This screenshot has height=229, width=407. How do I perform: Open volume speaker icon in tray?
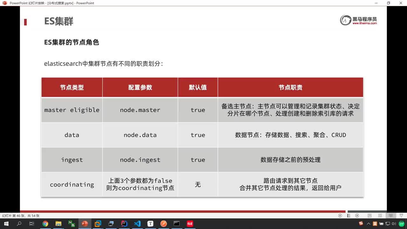point(394,224)
